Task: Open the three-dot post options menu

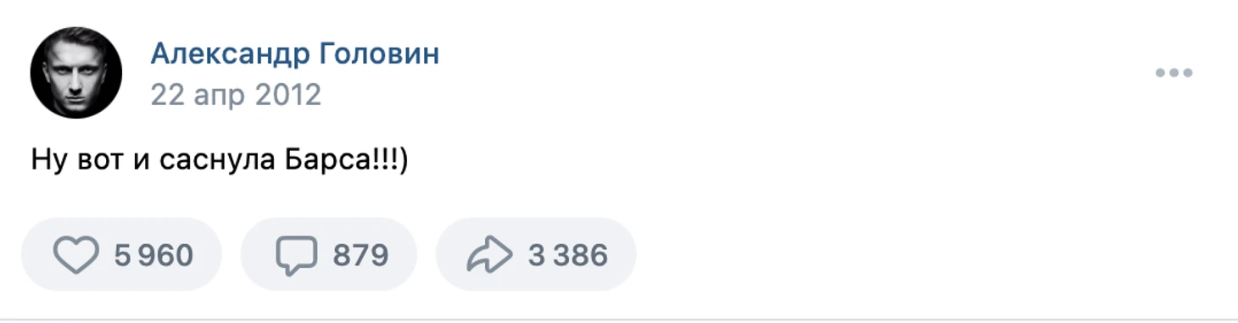Action: pos(1174,73)
